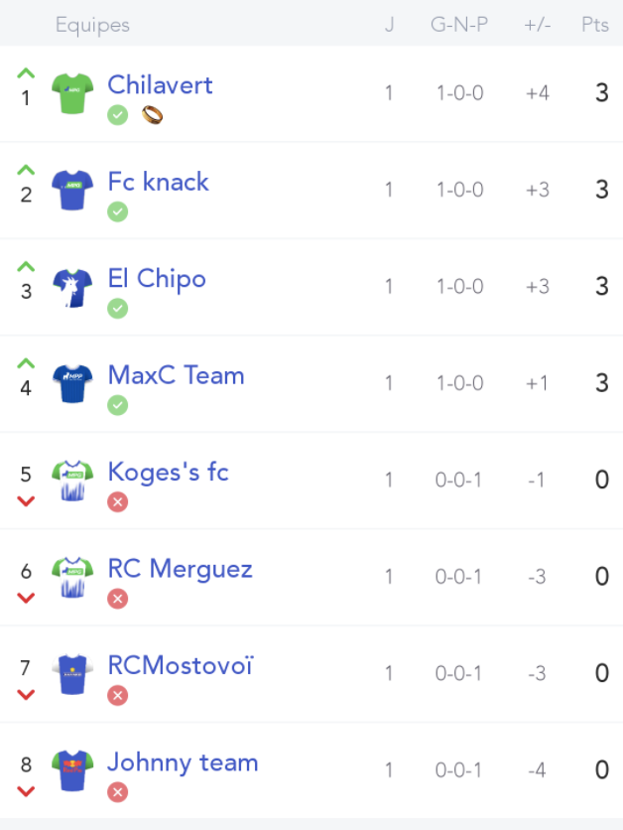Image resolution: width=623 pixels, height=830 pixels.
Task: Click green check badge under MaxC Team
Action: 117,405
